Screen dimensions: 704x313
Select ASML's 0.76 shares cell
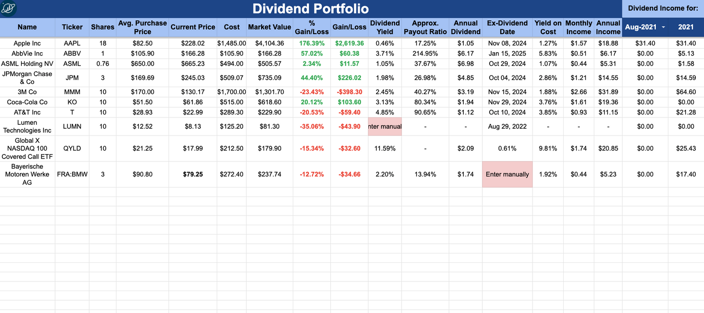coord(102,63)
